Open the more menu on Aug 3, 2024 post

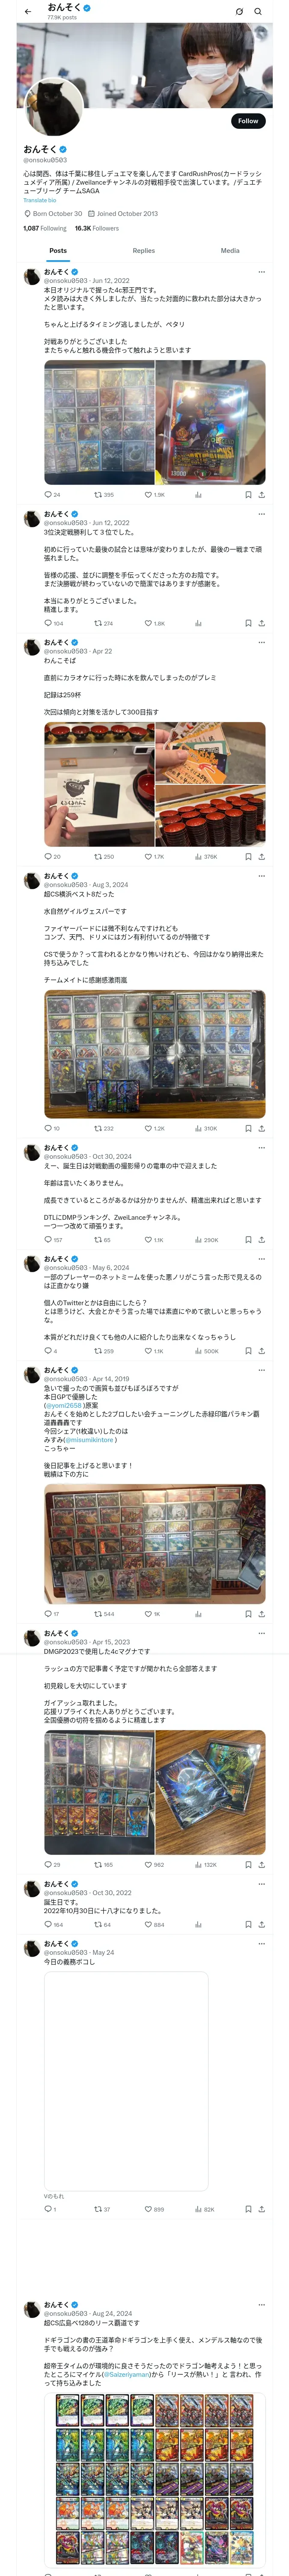(x=261, y=876)
